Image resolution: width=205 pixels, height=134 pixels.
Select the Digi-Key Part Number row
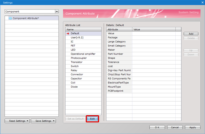144,70
